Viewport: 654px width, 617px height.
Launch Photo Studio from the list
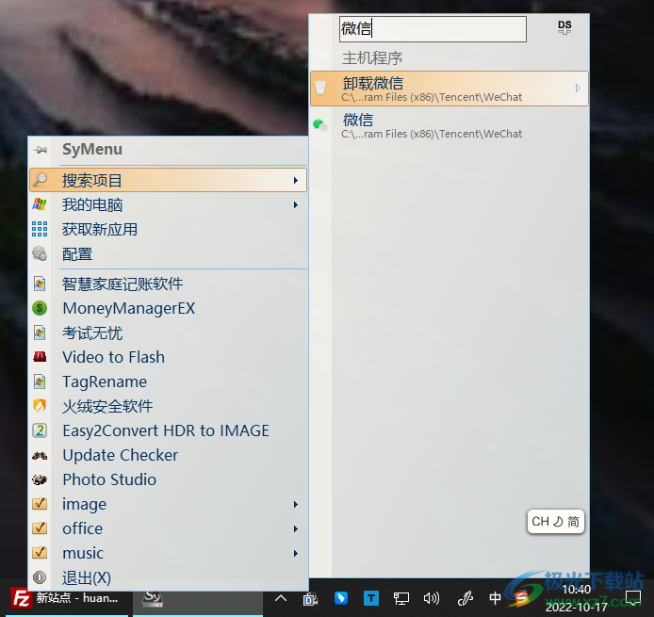169,479
